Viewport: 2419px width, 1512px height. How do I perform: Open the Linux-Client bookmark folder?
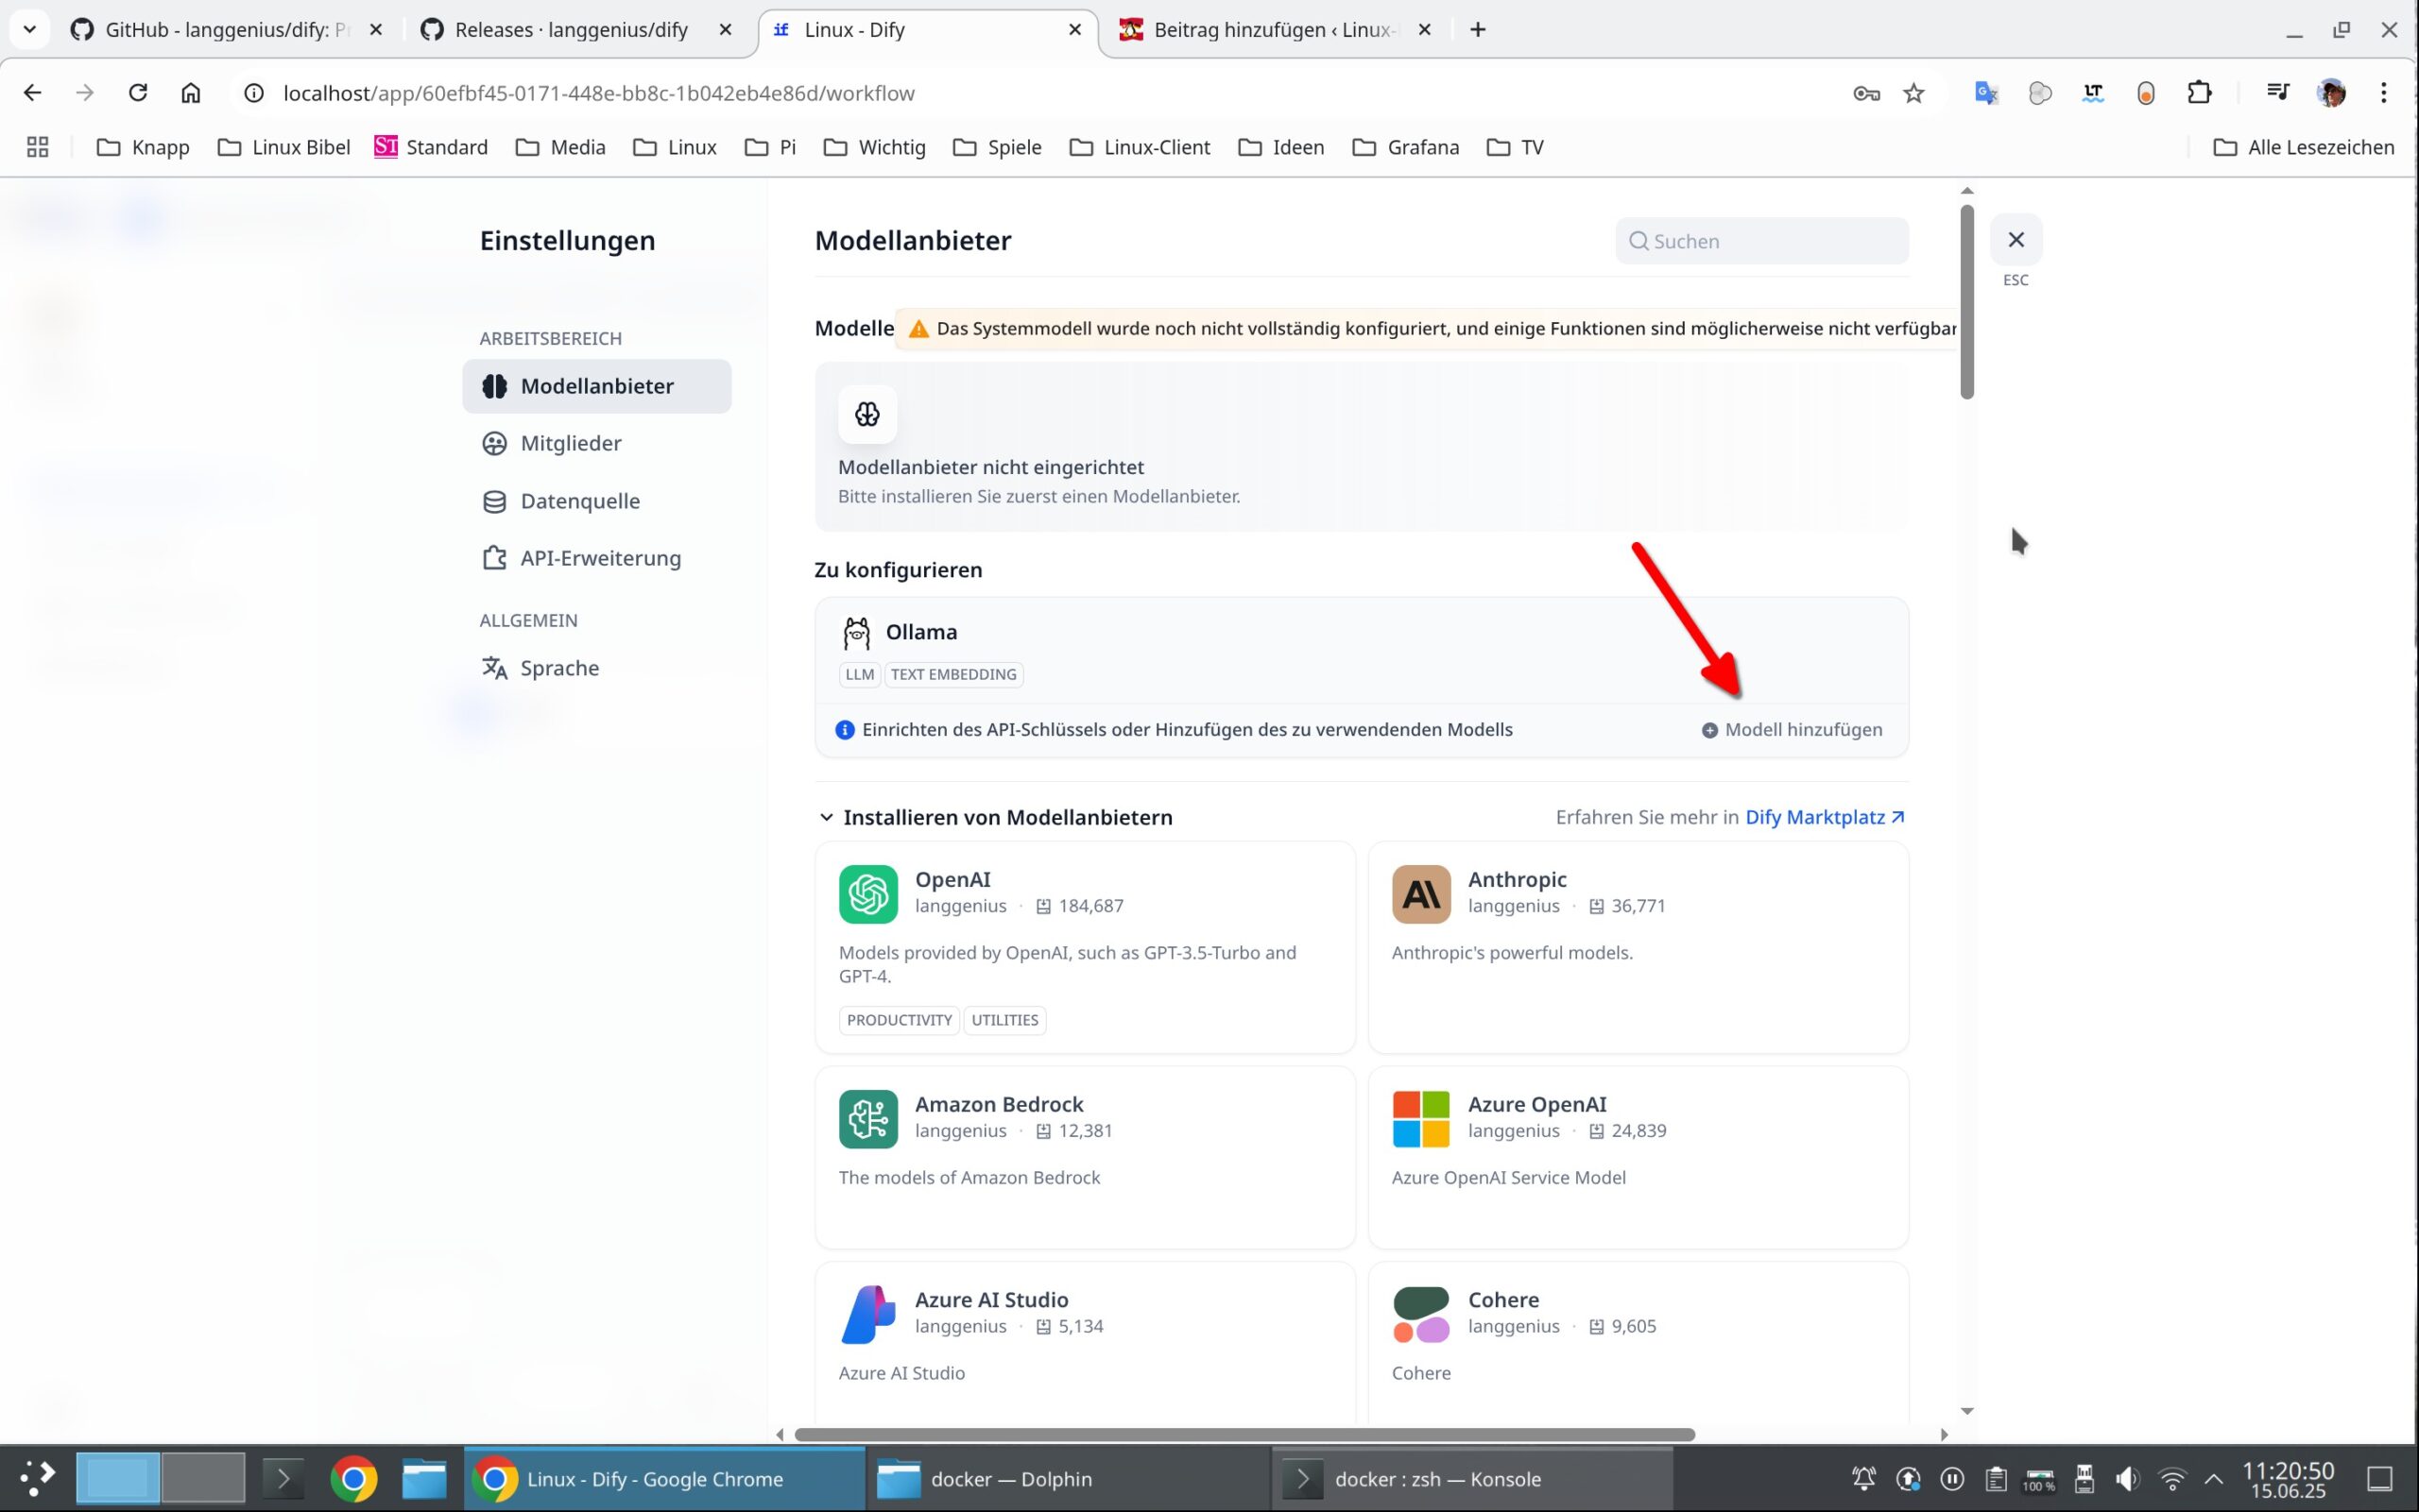click(1140, 148)
